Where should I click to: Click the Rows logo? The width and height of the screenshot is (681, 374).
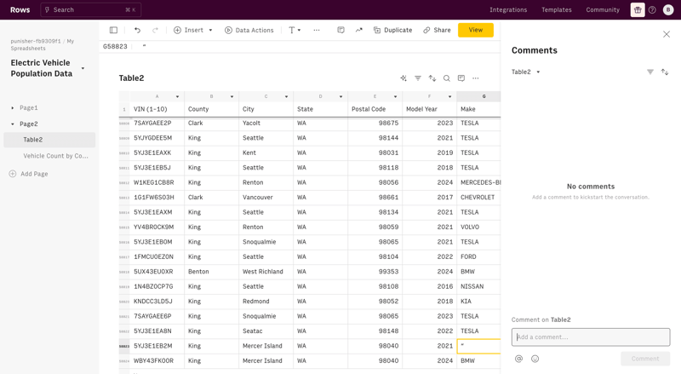click(20, 9)
